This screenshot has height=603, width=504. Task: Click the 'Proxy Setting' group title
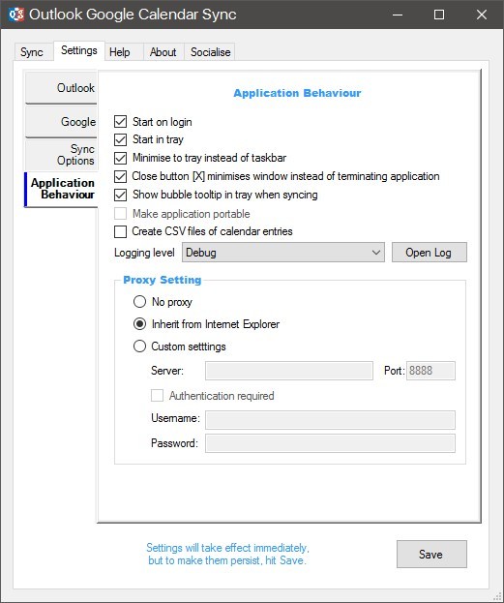pos(163,280)
